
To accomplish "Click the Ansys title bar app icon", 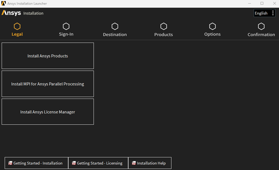I will tap(4, 3).
